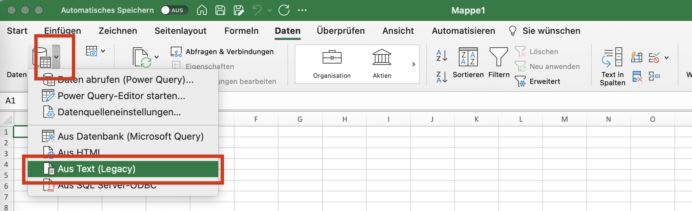
Task: Click the Daten abrufen database icon
Action: (x=41, y=57)
